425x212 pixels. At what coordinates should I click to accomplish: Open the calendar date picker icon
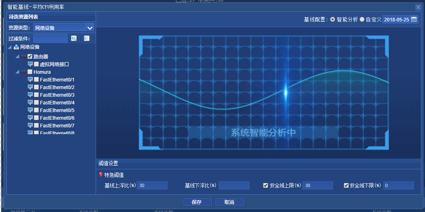point(414,19)
